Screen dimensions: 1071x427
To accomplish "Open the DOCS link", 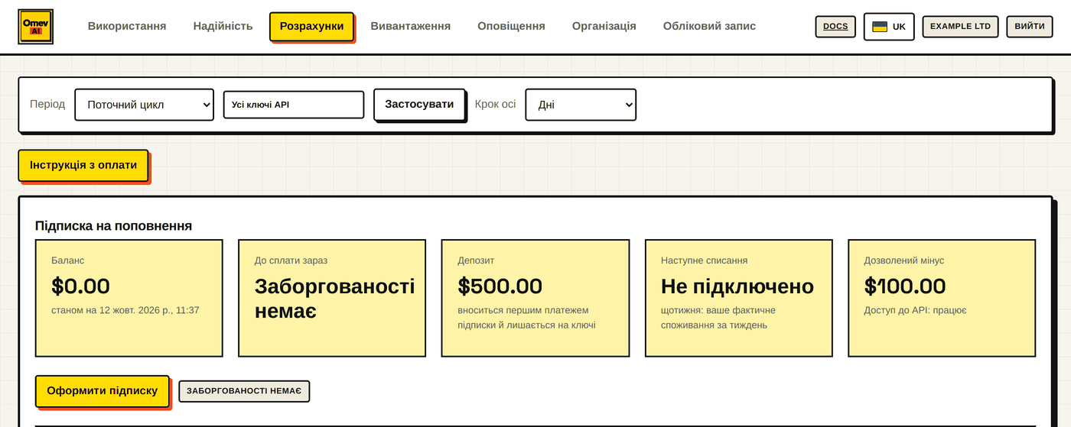I will pos(835,27).
